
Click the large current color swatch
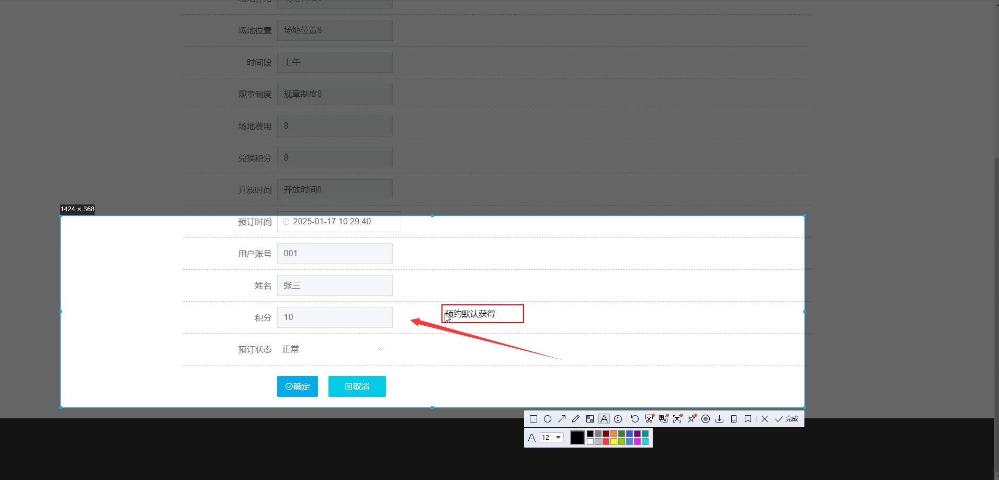point(577,438)
